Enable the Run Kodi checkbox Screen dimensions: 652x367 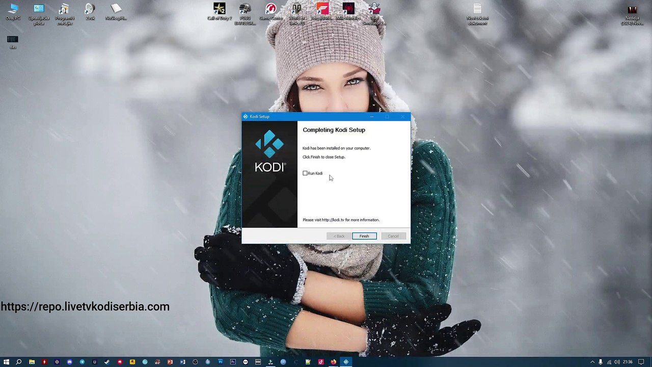305,173
